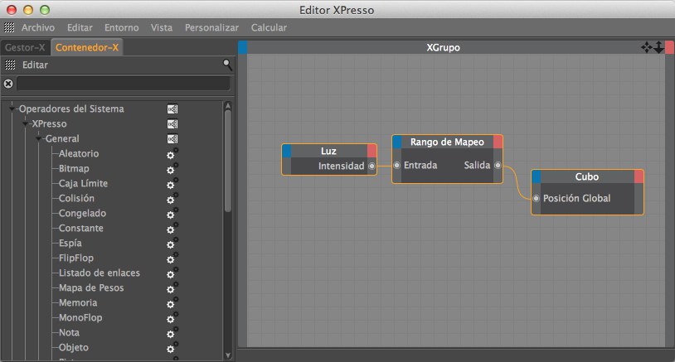Collapse the Operadores del Sistema tree
This screenshot has height=362, width=675.
[12, 109]
